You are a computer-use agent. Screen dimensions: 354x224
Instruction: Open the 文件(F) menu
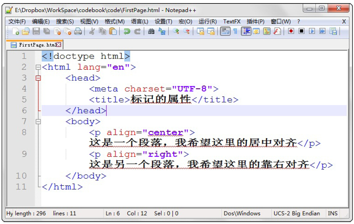pyautogui.click(x=17, y=21)
